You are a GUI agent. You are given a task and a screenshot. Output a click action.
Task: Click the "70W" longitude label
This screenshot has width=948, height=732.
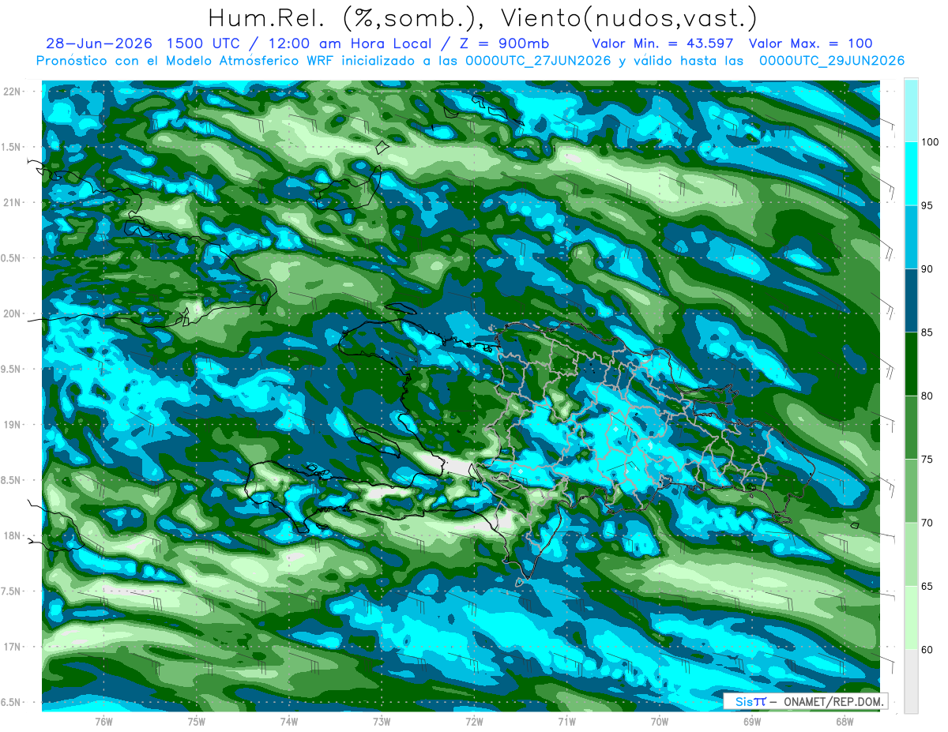click(660, 721)
